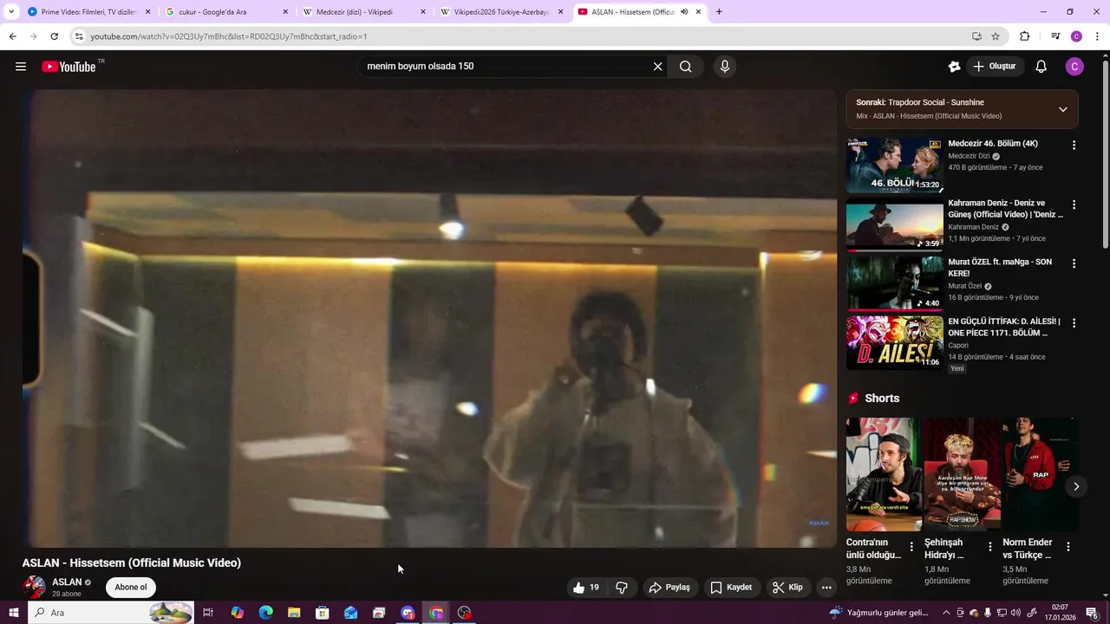Screen dimensions: 1110x624
Task: Start voice search with microphone icon
Action: [725, 67]
